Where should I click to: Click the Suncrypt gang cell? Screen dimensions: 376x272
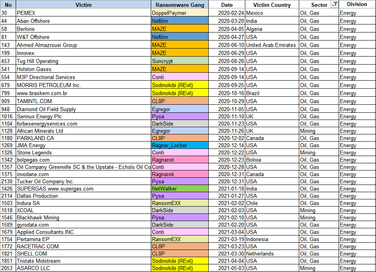(180, 61)
